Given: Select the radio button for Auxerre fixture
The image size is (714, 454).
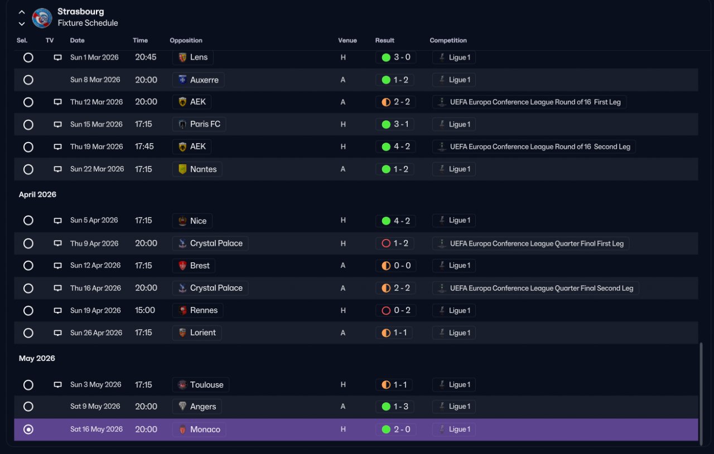Looking at the screenshot, I should 28,80.
